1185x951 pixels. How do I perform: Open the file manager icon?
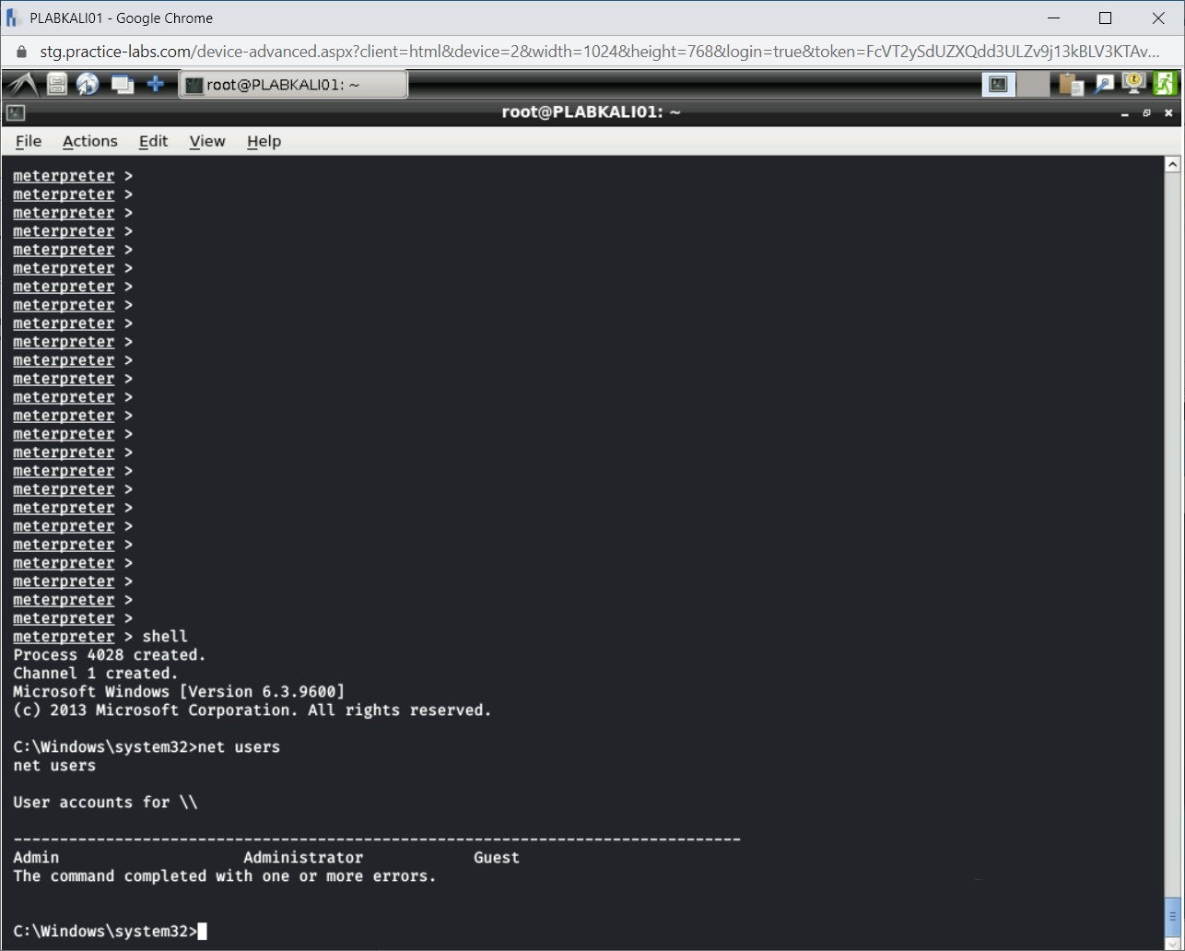coord(55,83)
